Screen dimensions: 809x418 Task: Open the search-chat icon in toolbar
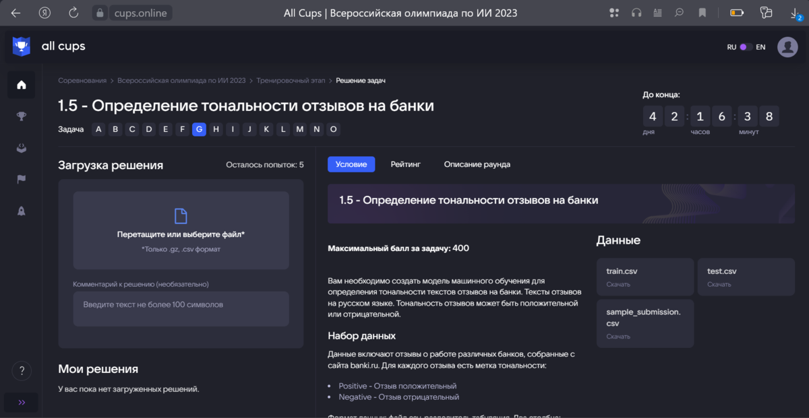[x=680, y=13]
